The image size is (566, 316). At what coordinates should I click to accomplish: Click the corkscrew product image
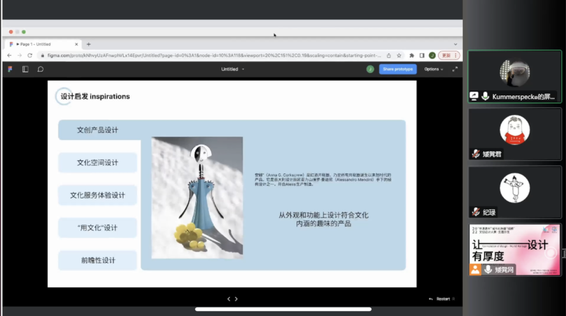click(x=197, y=198)
